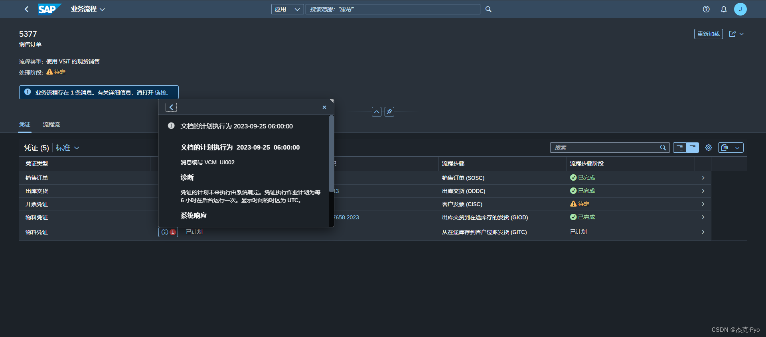Click the popover vertical scrollbar
Image resolution: width=766 pixels, height=337 pixels.
(x=331, y=154)
